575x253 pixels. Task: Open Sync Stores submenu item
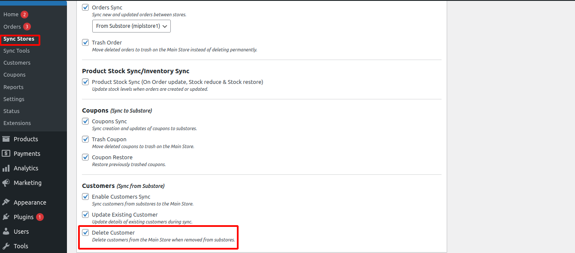[x=19, y=39]
